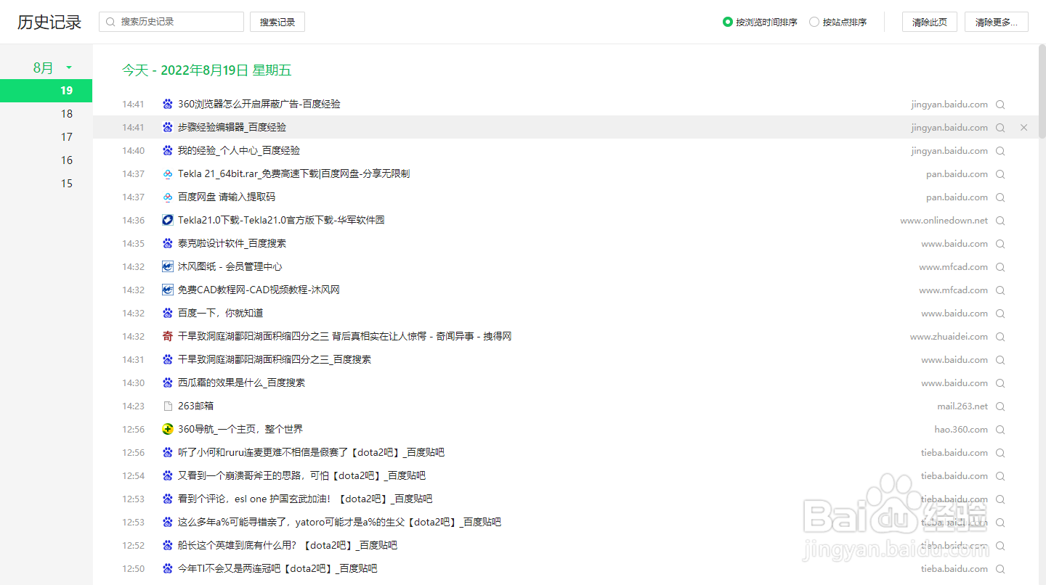
Task: Click hao.360.com domain text
Action: pyautogui.click(x=961, y=429)
